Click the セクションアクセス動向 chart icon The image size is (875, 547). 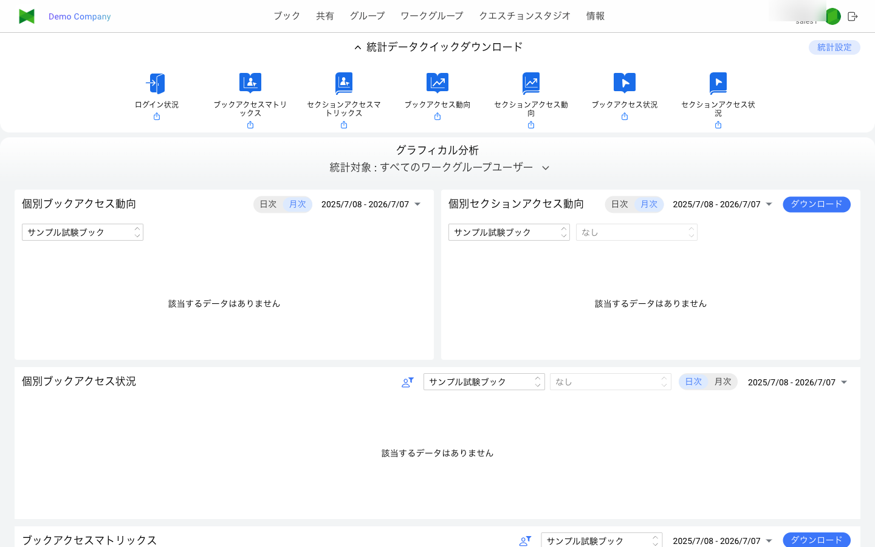pos(531,83)
